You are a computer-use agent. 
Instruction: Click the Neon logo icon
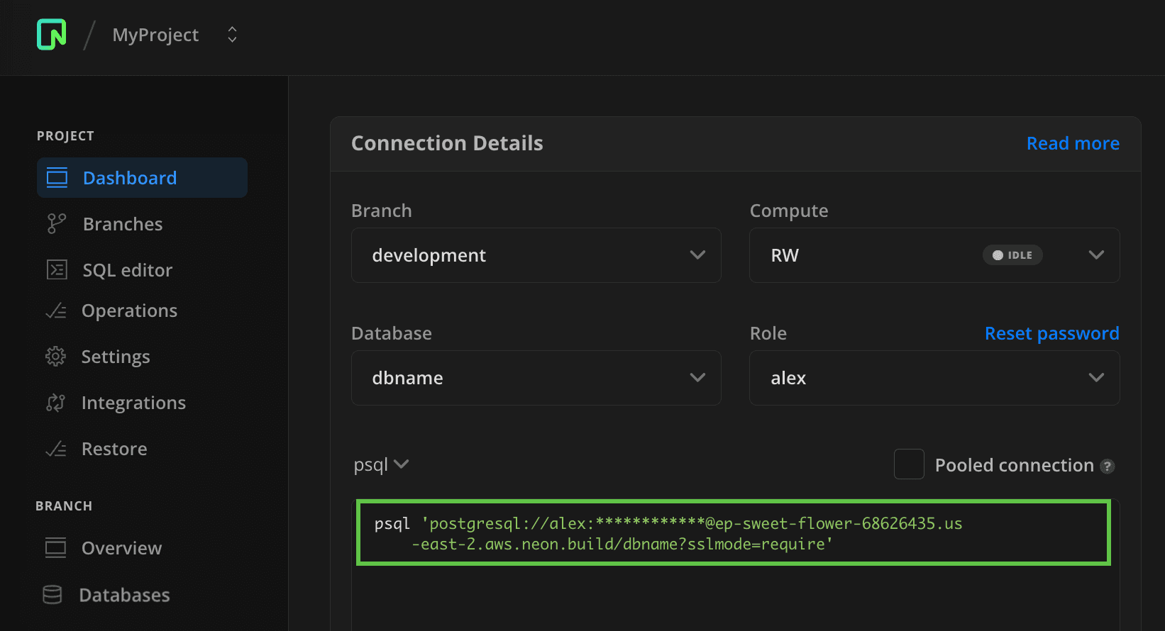click(52, 34)
